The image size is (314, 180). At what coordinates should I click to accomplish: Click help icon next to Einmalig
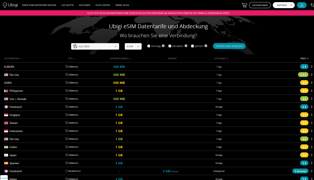click(x=163, y=46)
